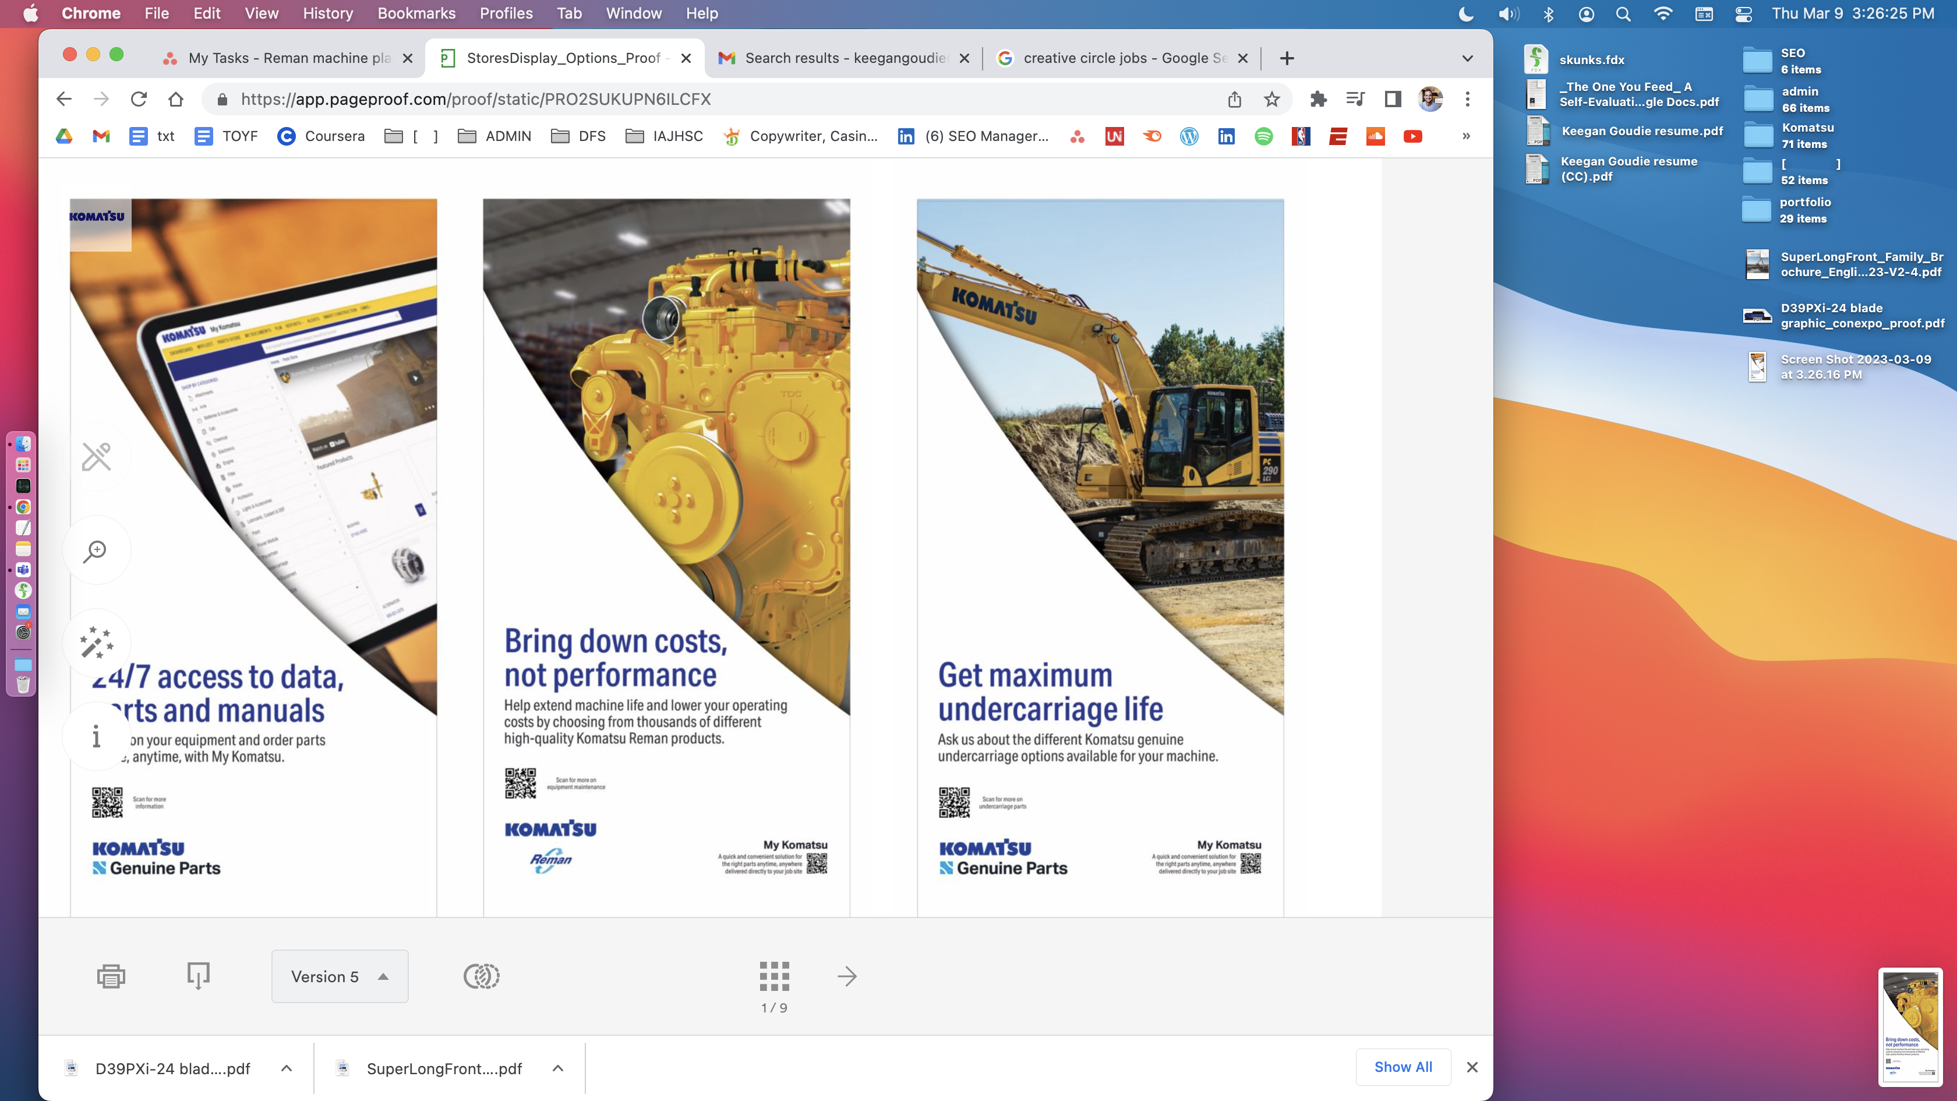The height and width of the screenshot is (1101, 1957).
Task: Open the compare versions icon
Action: click(481, 976)
